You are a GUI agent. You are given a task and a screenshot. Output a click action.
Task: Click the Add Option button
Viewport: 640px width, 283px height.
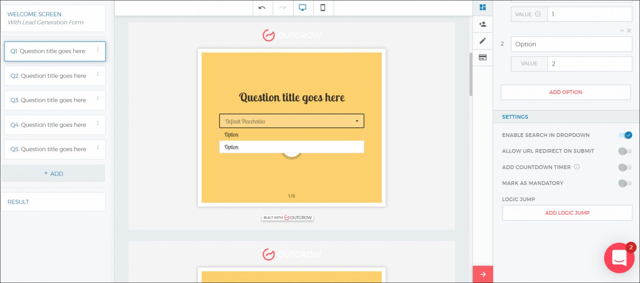pos(565,92)
